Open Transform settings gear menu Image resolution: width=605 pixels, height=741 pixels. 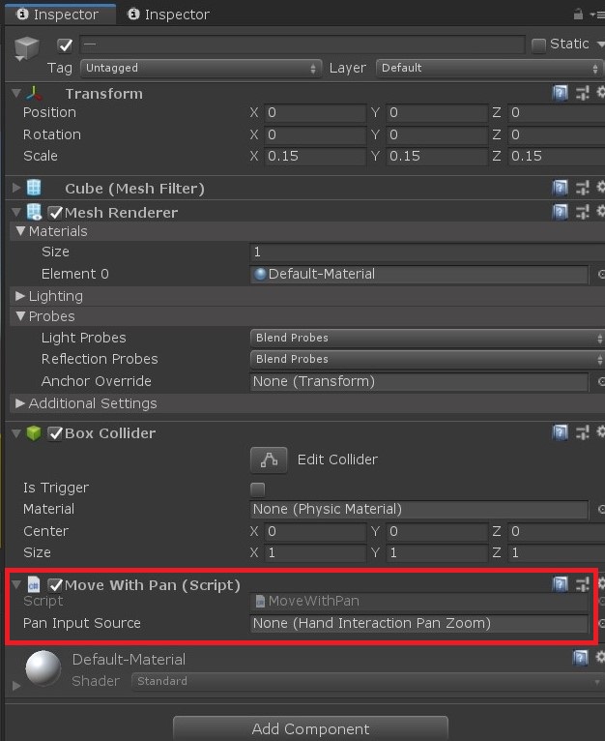[601, 92]
